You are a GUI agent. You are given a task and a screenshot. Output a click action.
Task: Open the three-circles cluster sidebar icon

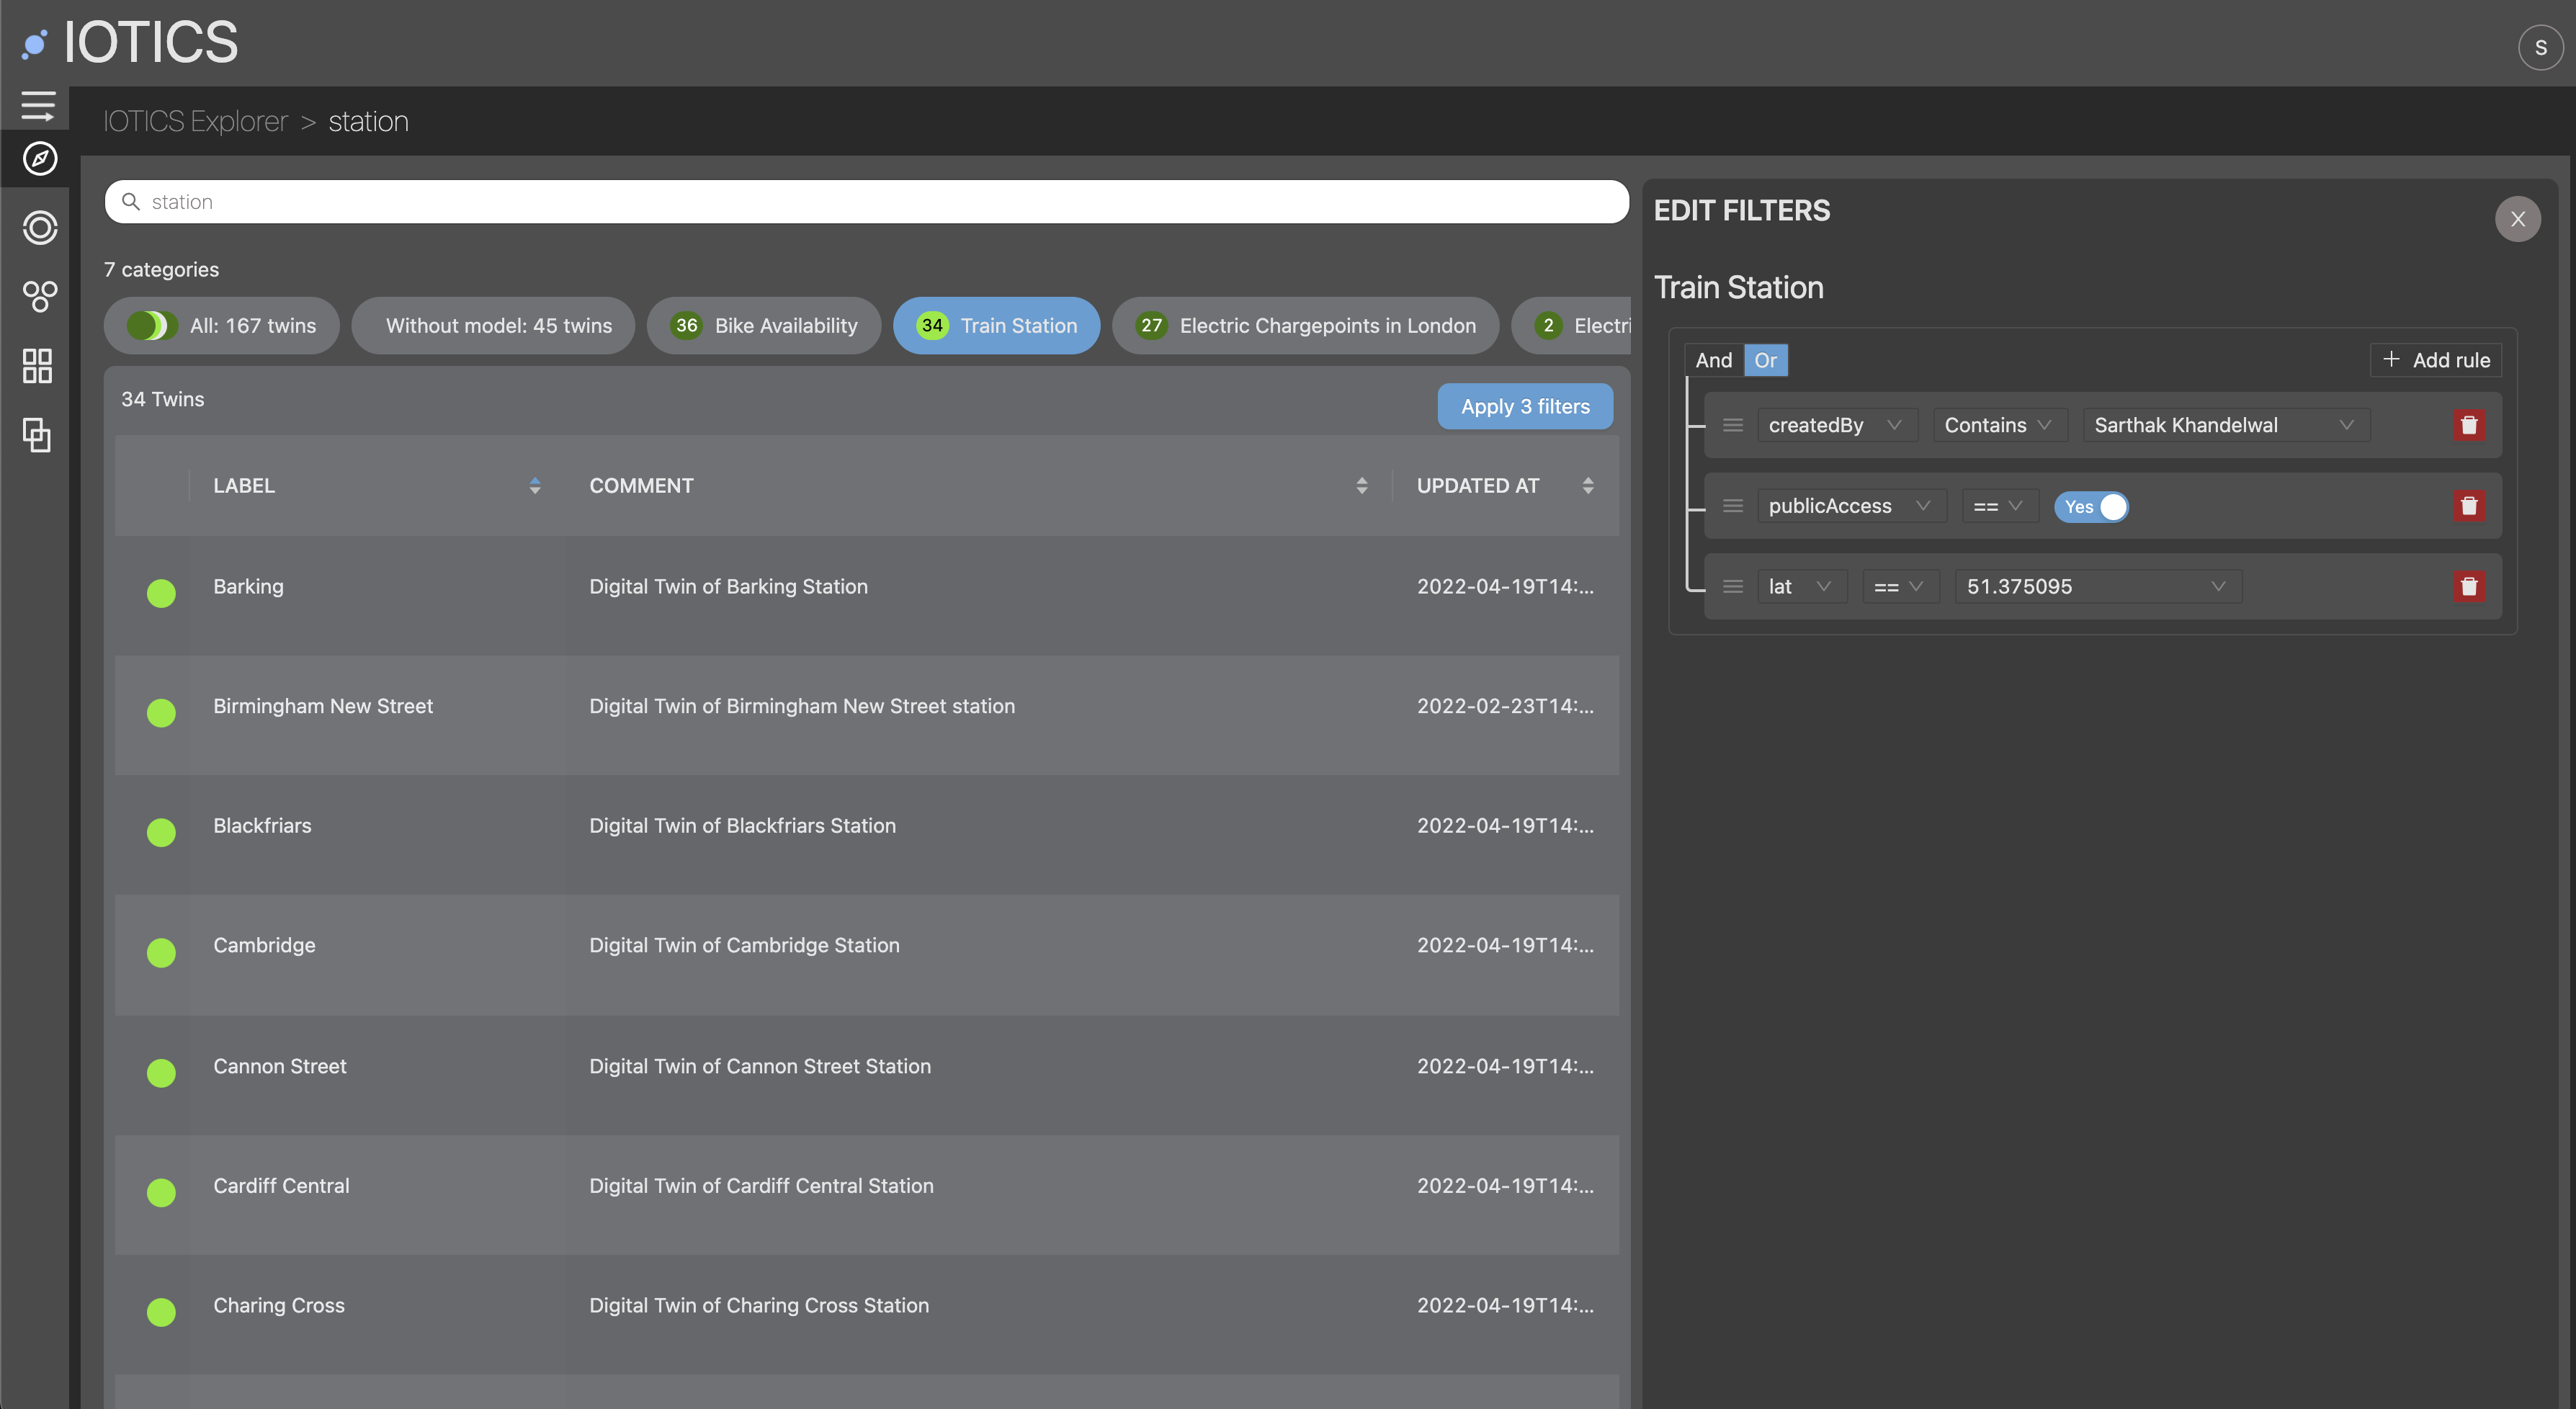pyautogui.click(x=39, y=296)
